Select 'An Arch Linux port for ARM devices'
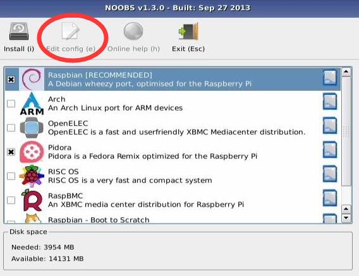359x276 pixels. [116, 108]
